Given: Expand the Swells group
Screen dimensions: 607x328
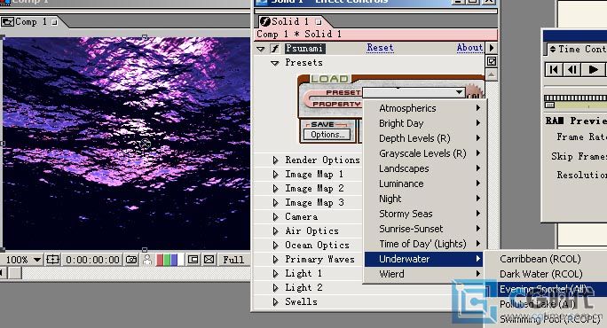Looking at the screenshot, I should [275, 302].
